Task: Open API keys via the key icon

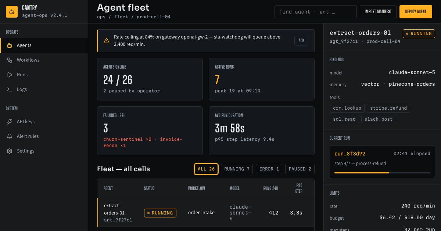Action: [x=10, y=122]
